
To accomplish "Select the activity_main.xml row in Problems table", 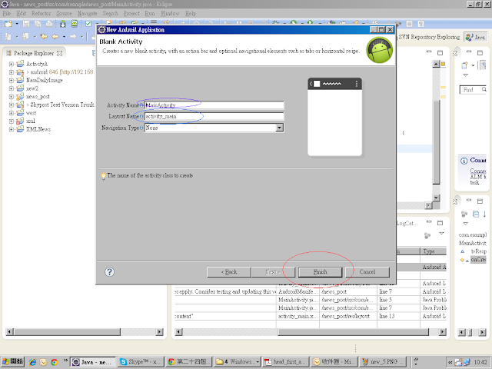I will click(x=311, y=316).
